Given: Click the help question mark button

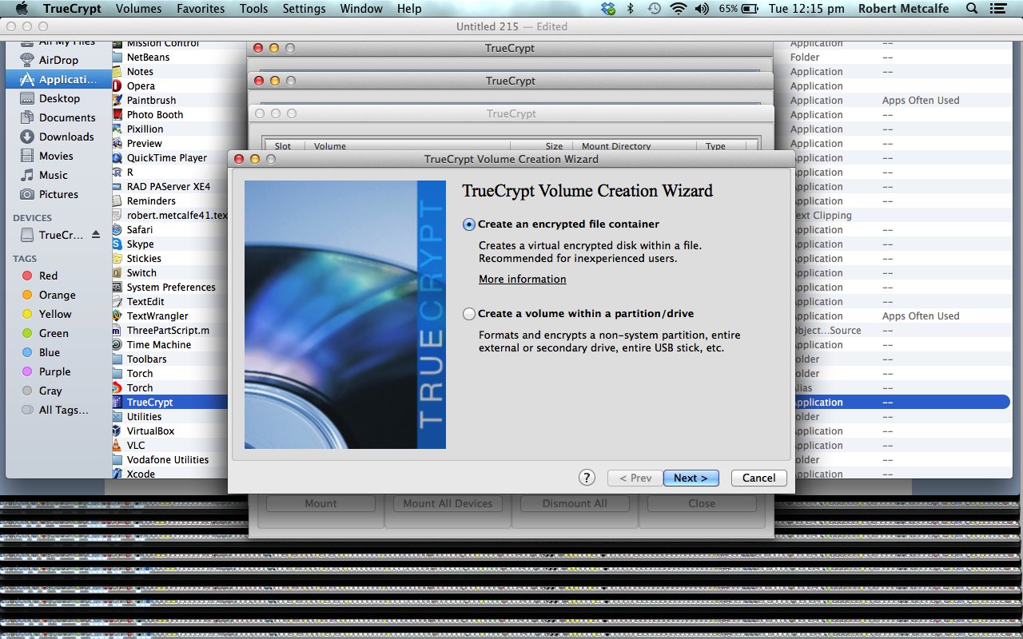Looking at the screenshot, I should tap(587, 478).
